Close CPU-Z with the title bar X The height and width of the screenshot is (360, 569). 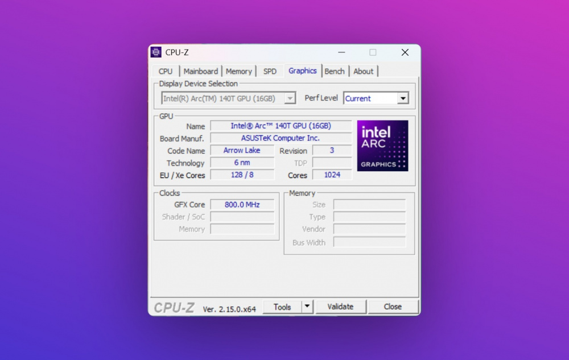point(405,52)
